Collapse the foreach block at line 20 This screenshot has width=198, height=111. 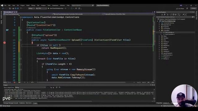(x=20, y=59)
